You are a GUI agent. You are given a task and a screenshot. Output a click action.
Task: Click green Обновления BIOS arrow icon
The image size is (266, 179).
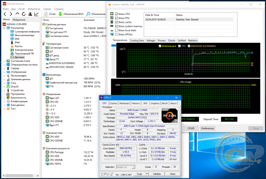(60, 14)
